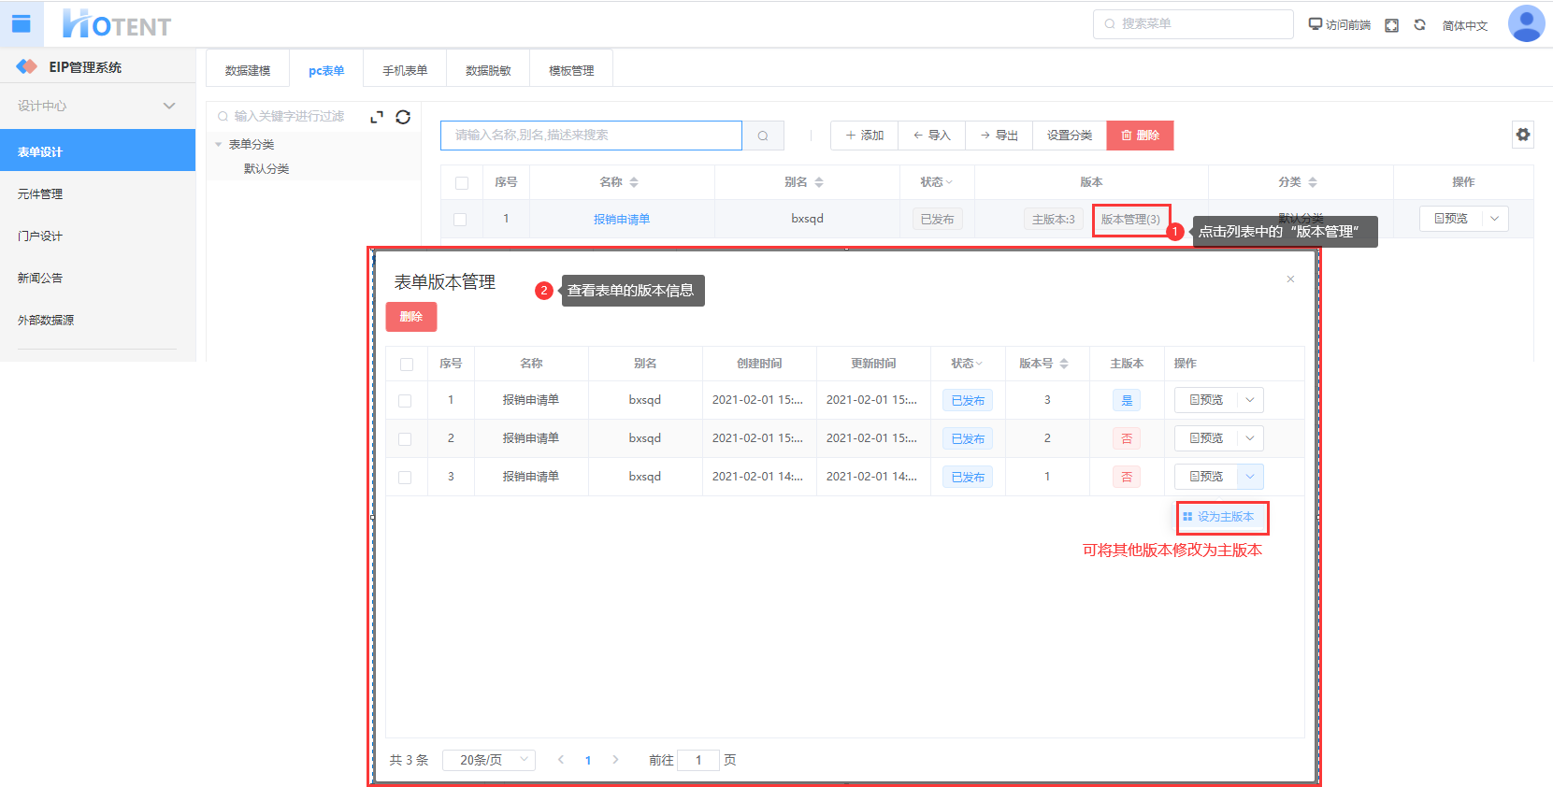Click the refresh icon in top header

[1419, 25]
